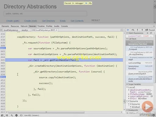Step over via the Paused in debugger overlay

(90, 3)
